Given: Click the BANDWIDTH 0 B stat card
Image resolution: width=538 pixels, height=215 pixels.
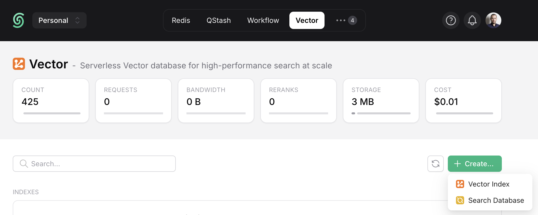Looking at the screenshot, I should pyautogui.click(x=216, y=101).
